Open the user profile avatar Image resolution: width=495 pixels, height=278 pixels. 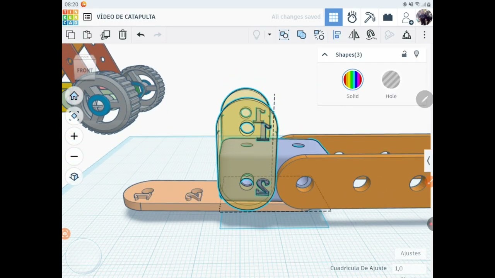pos(424,17)
